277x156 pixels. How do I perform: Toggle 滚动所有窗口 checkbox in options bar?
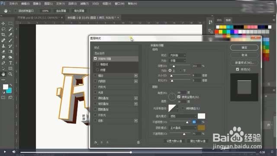click(16, 11)
